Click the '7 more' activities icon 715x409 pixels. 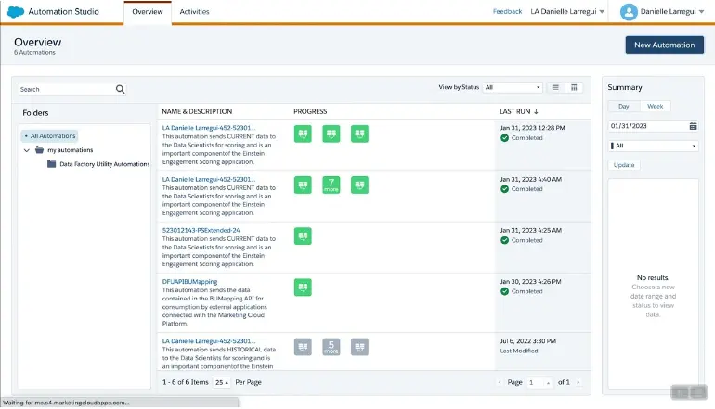click(331, 185)
